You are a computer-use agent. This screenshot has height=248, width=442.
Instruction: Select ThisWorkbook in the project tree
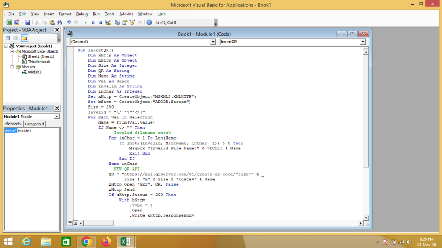coord(39,62)
